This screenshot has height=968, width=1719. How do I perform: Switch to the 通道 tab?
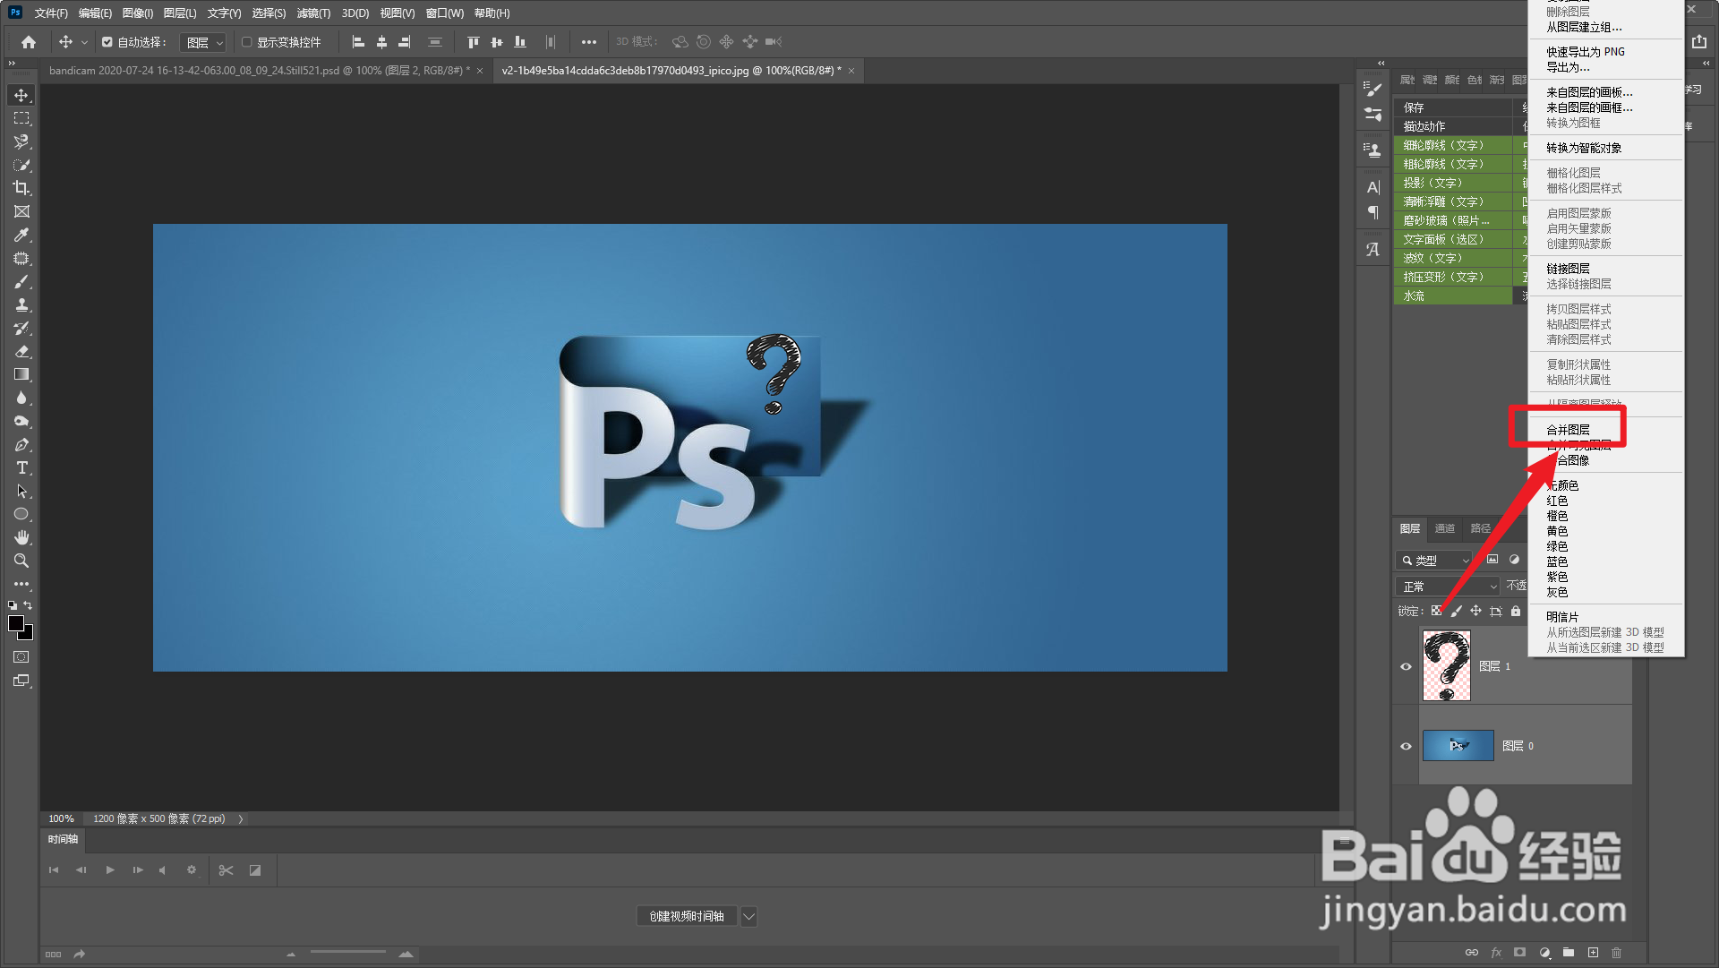tap(1444, 528)
